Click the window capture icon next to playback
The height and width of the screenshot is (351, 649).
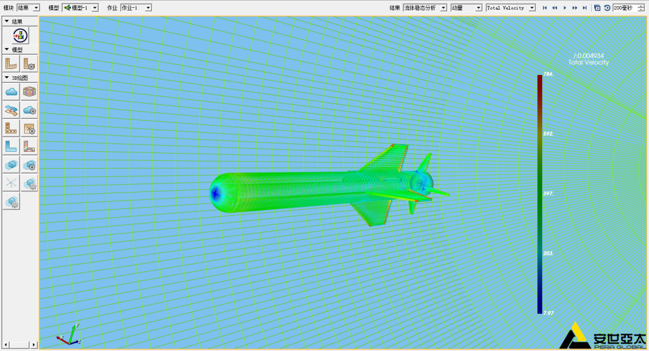click(x=597, y=8)
